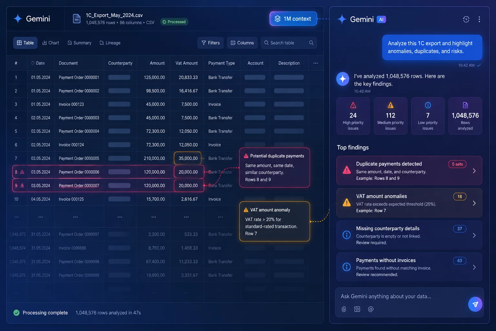
Task: Click the message delivered checkmark at 10:42 AM
Action: (x=479, y=65)
